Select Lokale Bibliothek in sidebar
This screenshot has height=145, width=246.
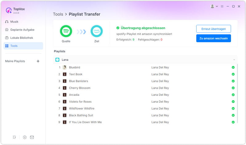coord(22,38)
